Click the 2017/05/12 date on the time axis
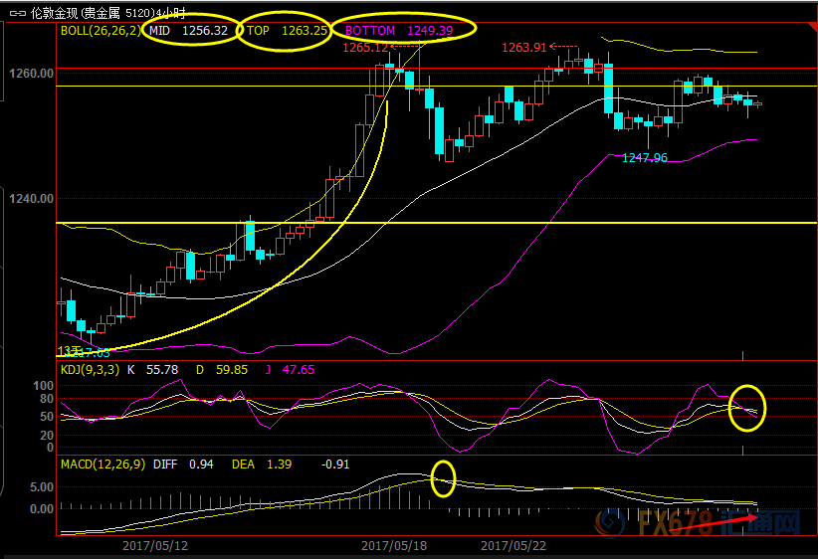This screenshot has width=818, height=559. (154, 545)
